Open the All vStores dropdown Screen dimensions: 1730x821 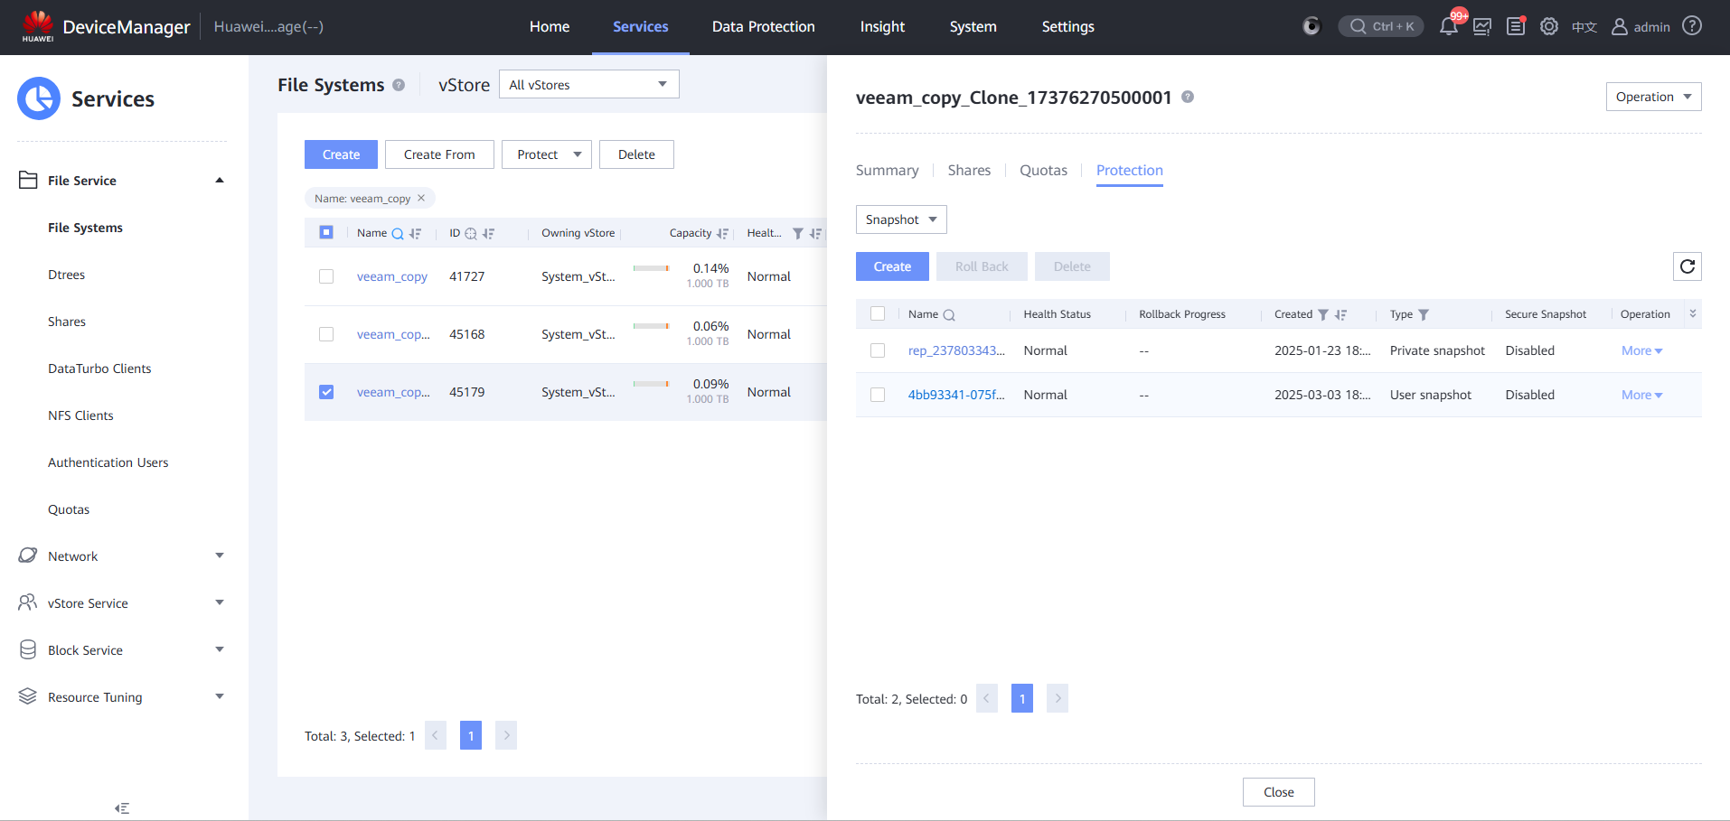588,85
